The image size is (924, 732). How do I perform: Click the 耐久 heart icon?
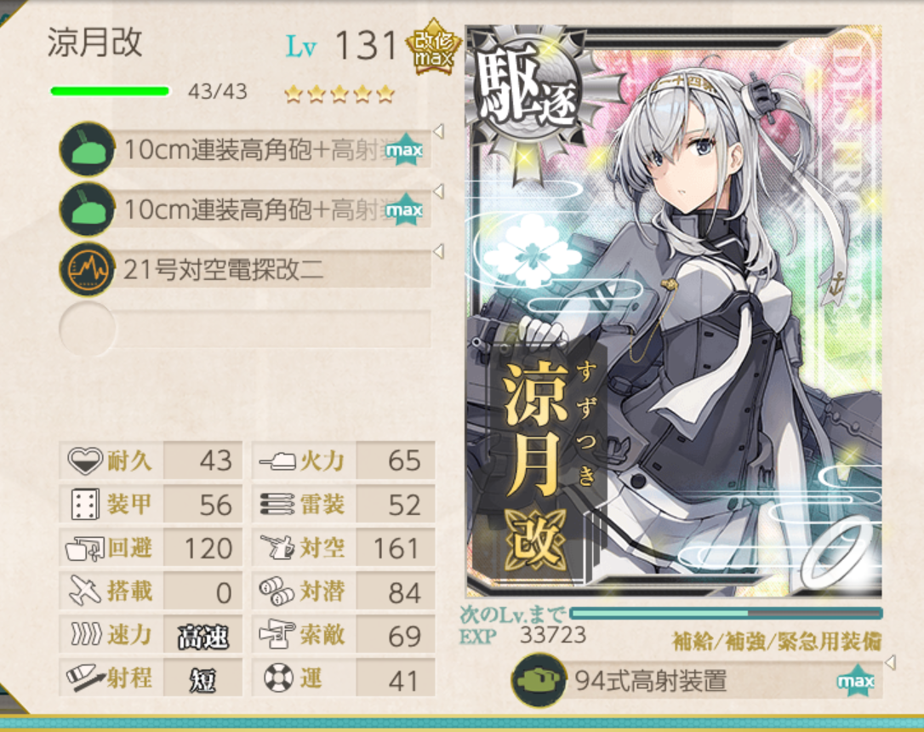pyautogui.click(x=85, y=460)
